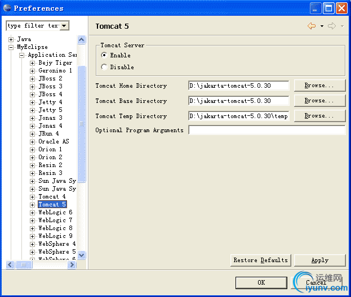The image size is (351, 297).
Task: Click the forward navigation arrow
Action: point(332,26)
